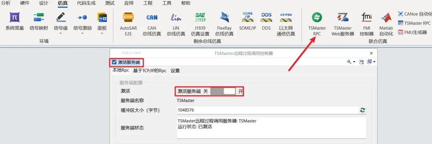Switch to the 工程 ribbon tab
Viewport: 432px width, 144px height.
pos(148,3)
